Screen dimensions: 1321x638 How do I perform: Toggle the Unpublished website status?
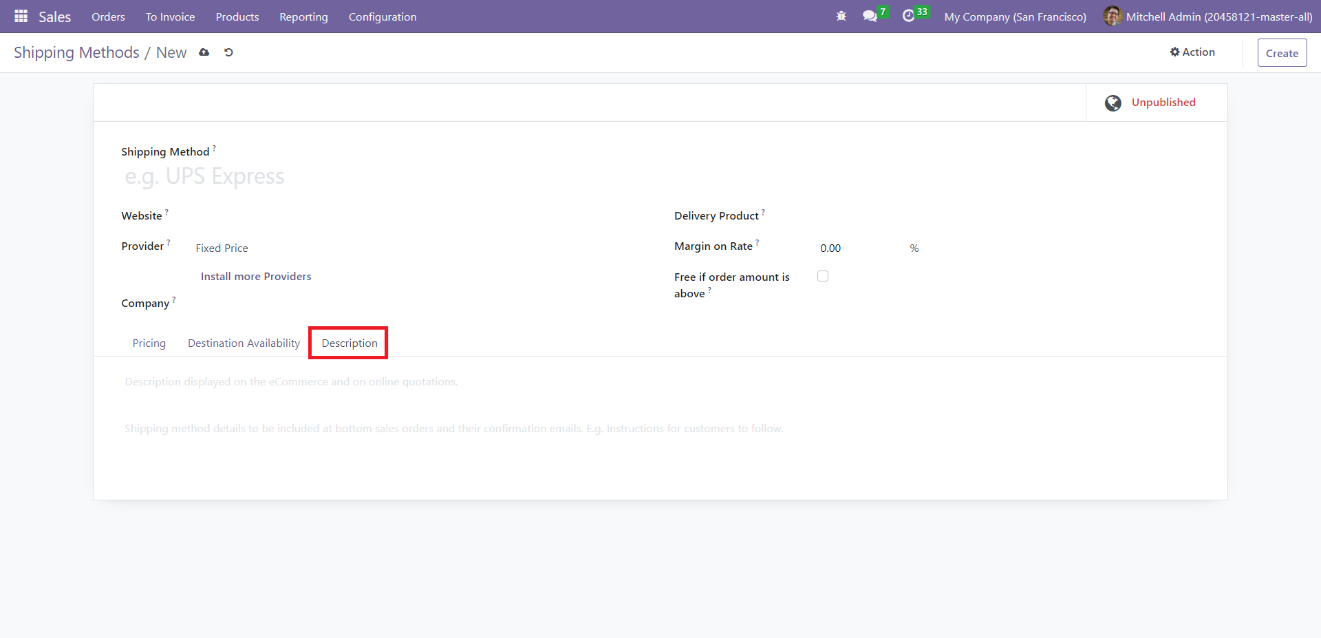click(x=1163, y=103)
